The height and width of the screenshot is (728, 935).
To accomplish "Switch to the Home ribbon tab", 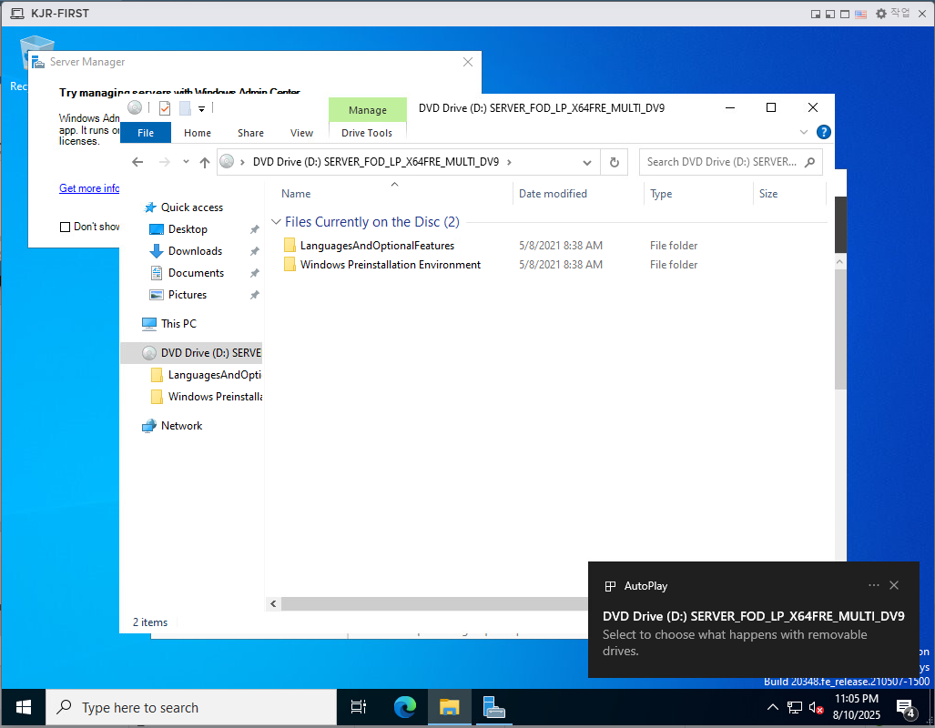I will point(198,132).
